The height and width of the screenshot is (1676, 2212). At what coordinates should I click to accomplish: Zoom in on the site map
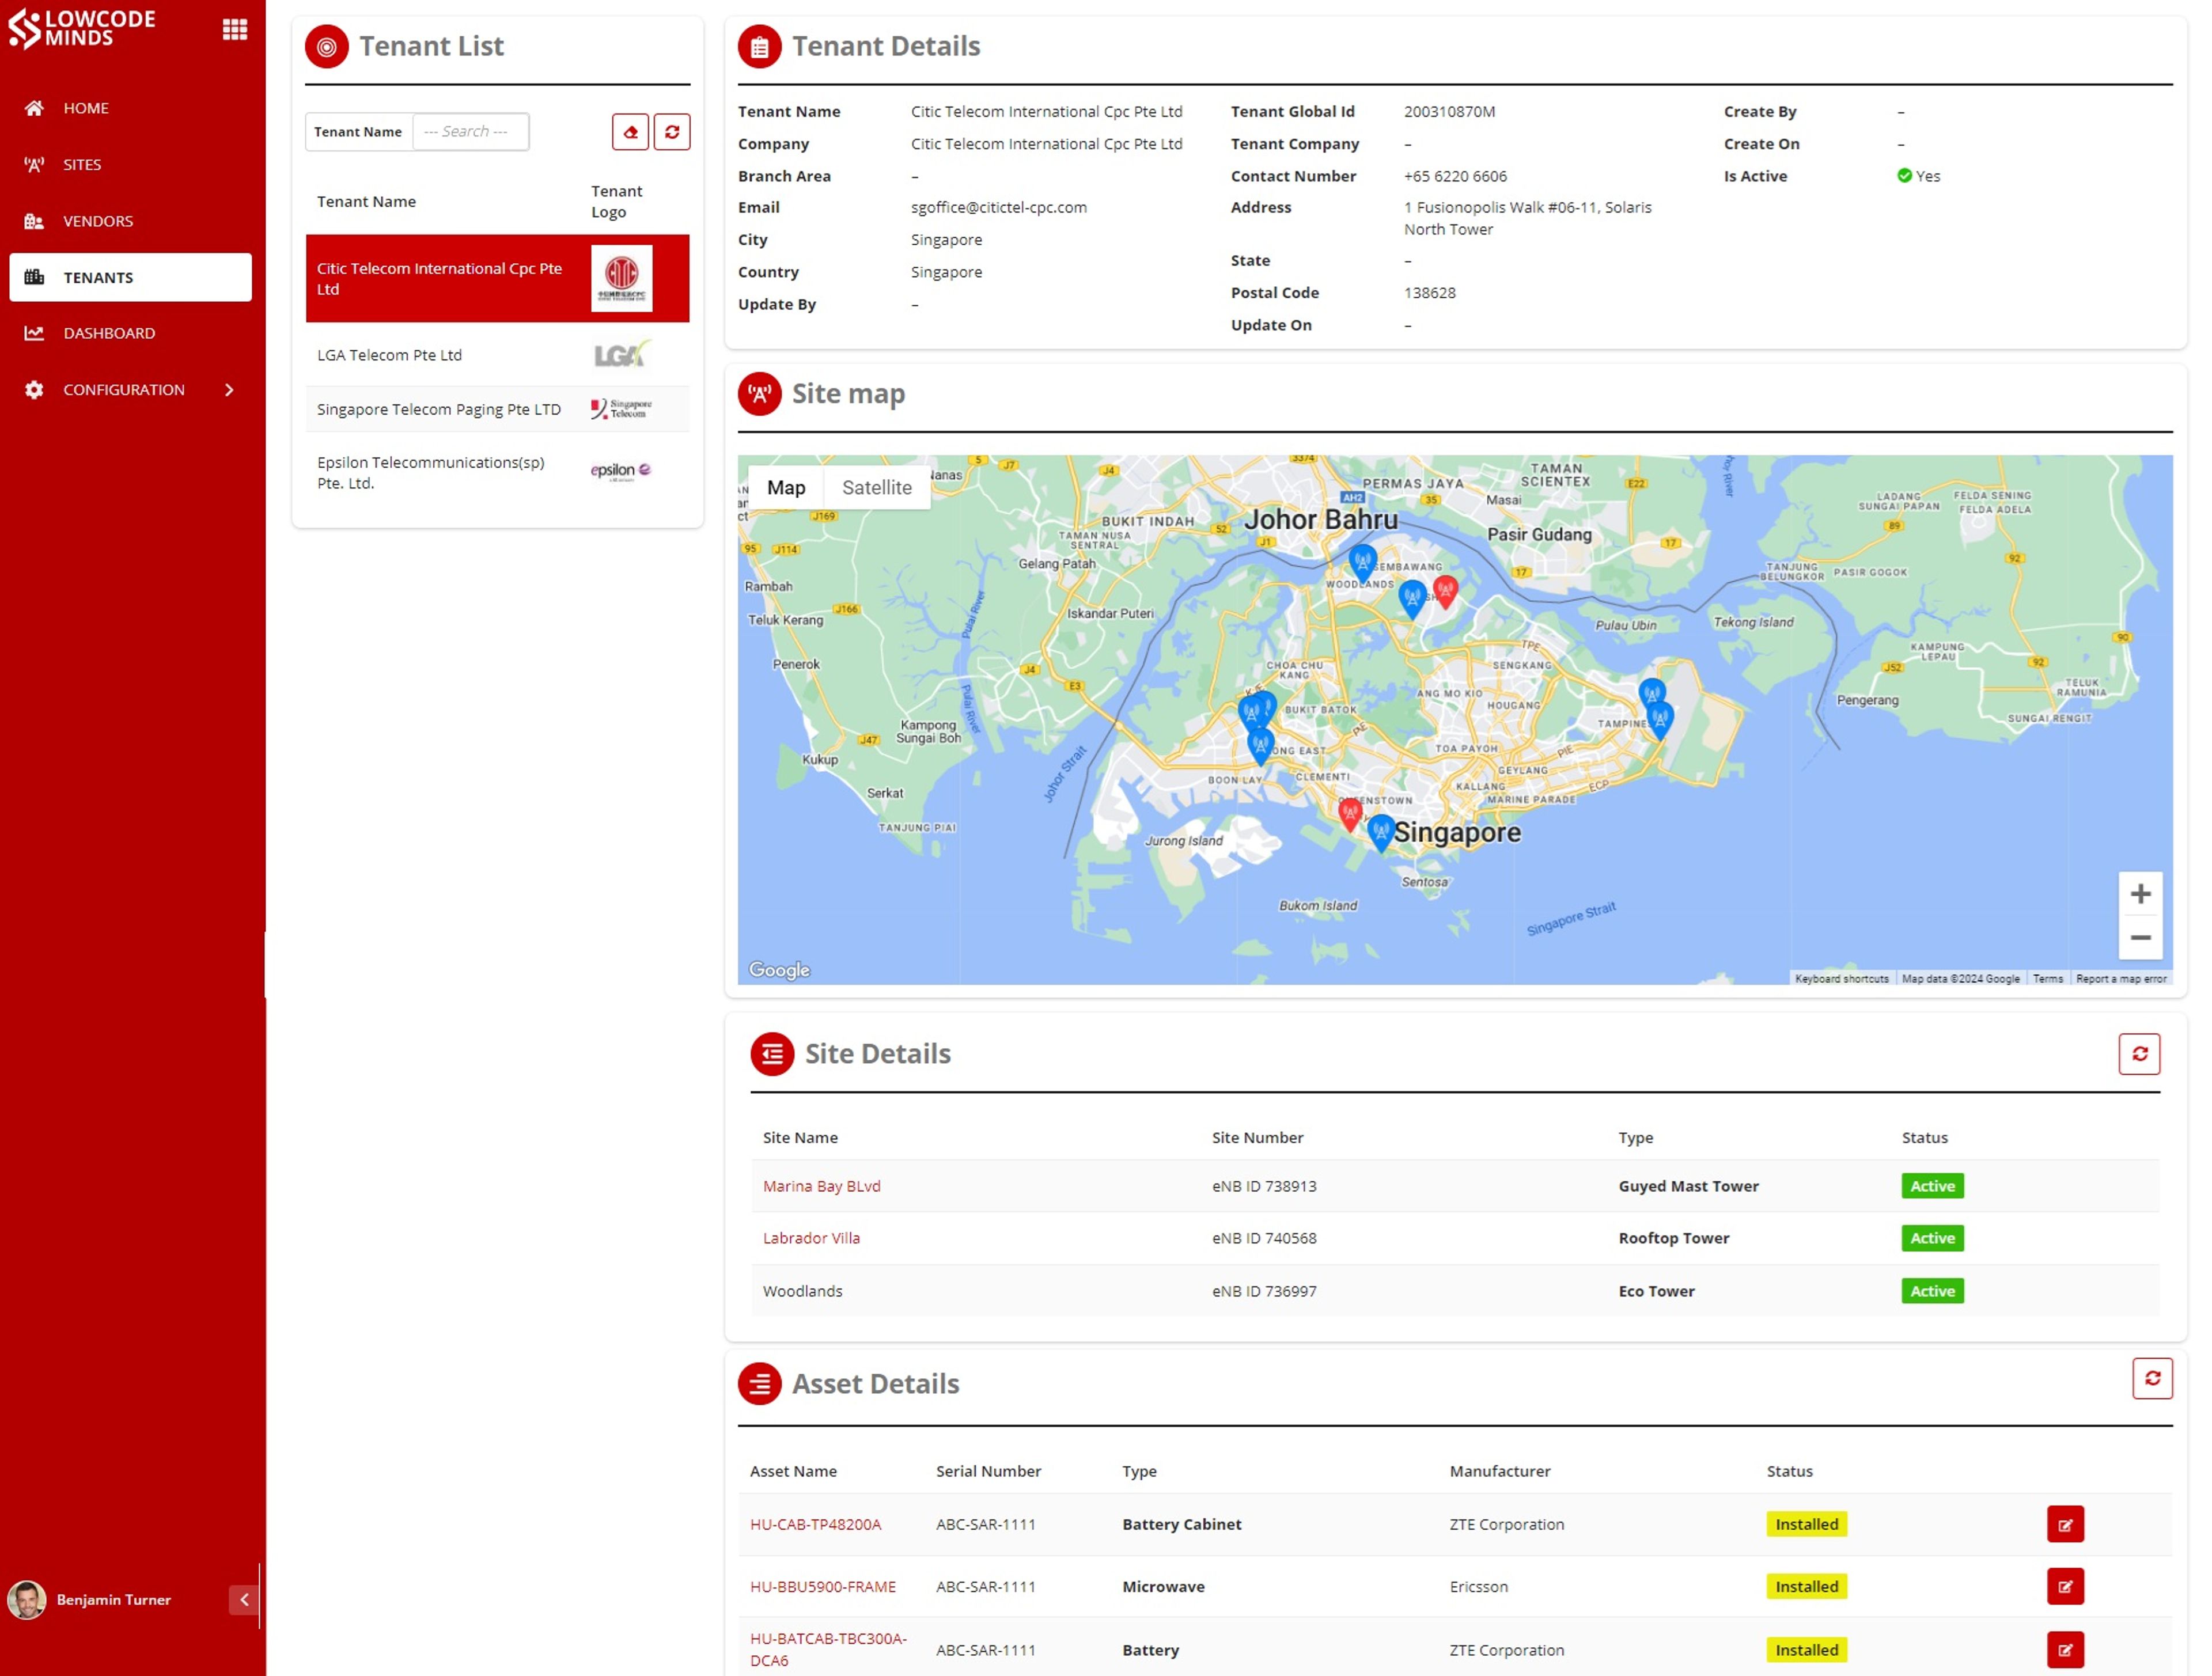click(2140, 894)
